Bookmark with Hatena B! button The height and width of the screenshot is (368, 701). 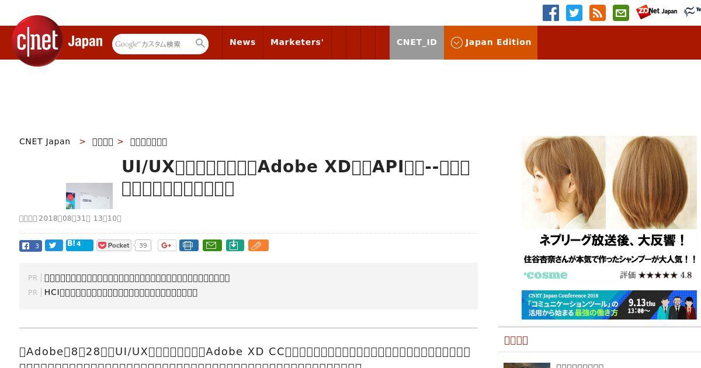[79, 245]
